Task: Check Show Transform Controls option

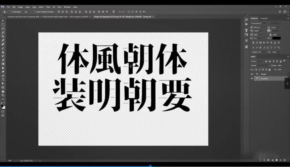Action: 35,12
